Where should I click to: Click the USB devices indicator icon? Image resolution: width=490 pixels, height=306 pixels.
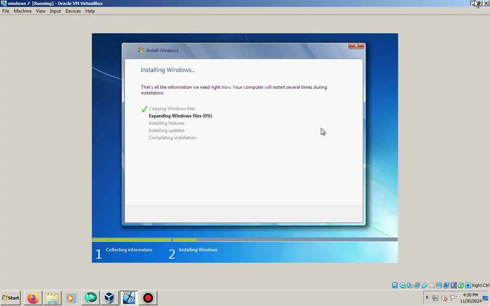425,285
